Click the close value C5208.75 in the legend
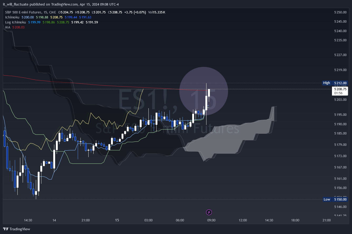352x234 pixels. 115,12
